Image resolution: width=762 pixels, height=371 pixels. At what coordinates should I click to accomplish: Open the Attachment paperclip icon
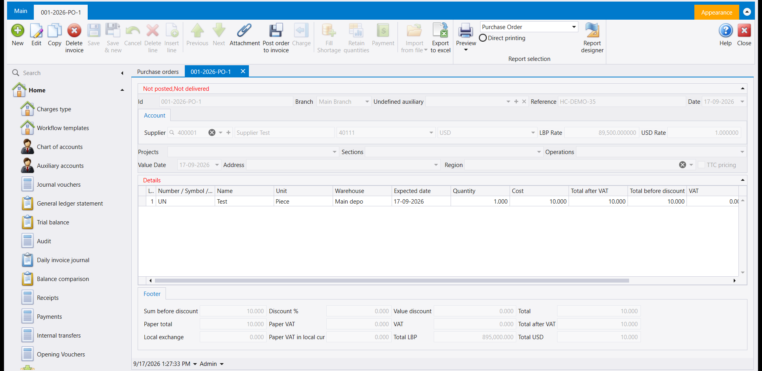point(245,31)
